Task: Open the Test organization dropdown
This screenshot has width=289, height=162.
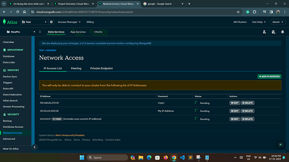Action: [x=34, y=22]
